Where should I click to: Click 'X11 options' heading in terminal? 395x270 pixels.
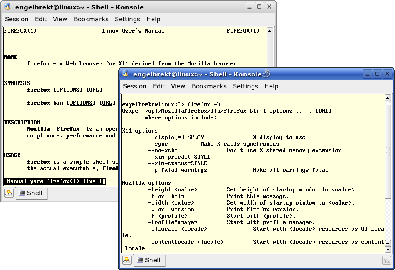point(140,131)
